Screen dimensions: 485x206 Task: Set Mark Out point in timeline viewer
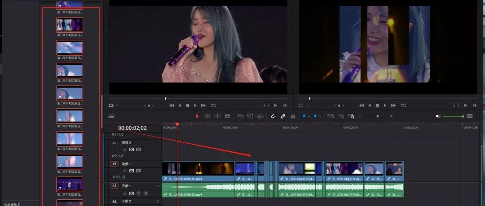coord(475,105)
